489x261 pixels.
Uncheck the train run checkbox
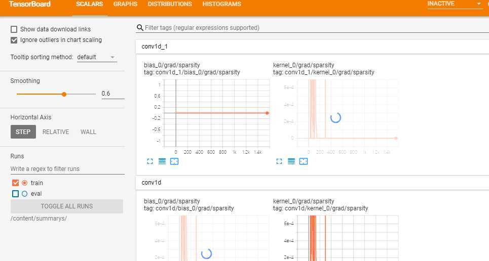15,183
